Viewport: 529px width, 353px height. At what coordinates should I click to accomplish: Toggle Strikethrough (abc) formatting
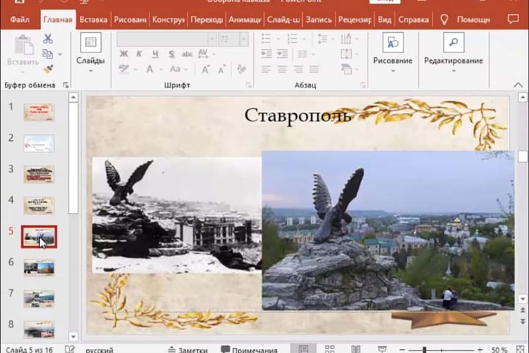187,54
